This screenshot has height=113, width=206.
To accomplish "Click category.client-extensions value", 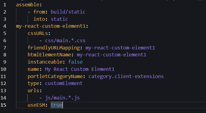I will [126, 76].
